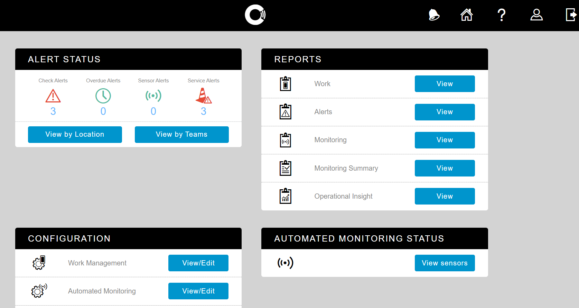The width and height of the screenshot is (579, 308).
Task: Click the Overdue Alerts clock icon
Action: (x=103, y=96)
